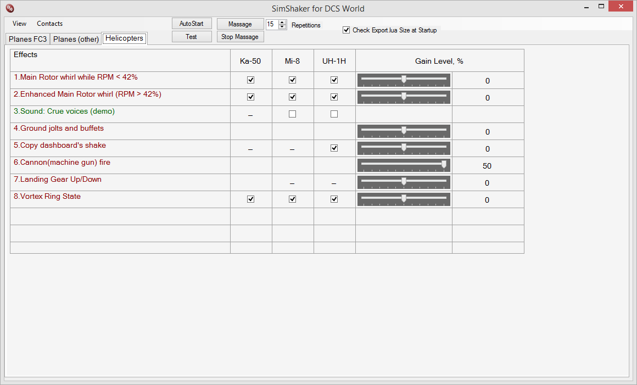Switch to the Planes FC3 tab

[27, 39]
